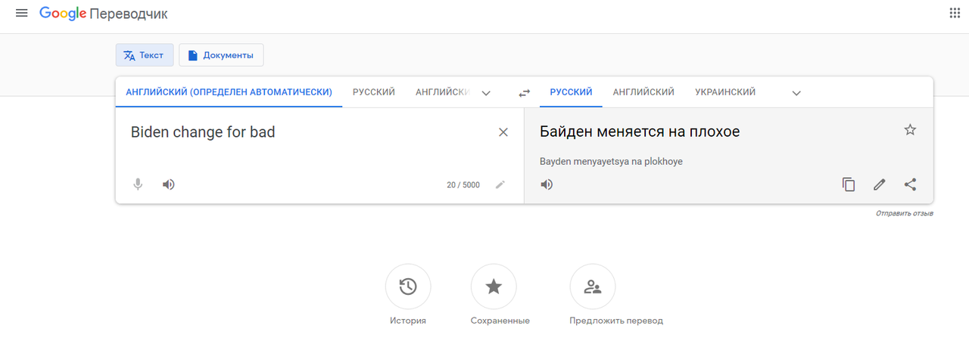
Task: Open Сохраненные saved translations
Action: (x=494, y=287)
